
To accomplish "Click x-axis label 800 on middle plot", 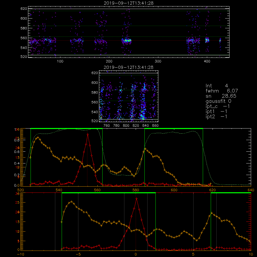I will pyautogui.click(x=126, y=126).
